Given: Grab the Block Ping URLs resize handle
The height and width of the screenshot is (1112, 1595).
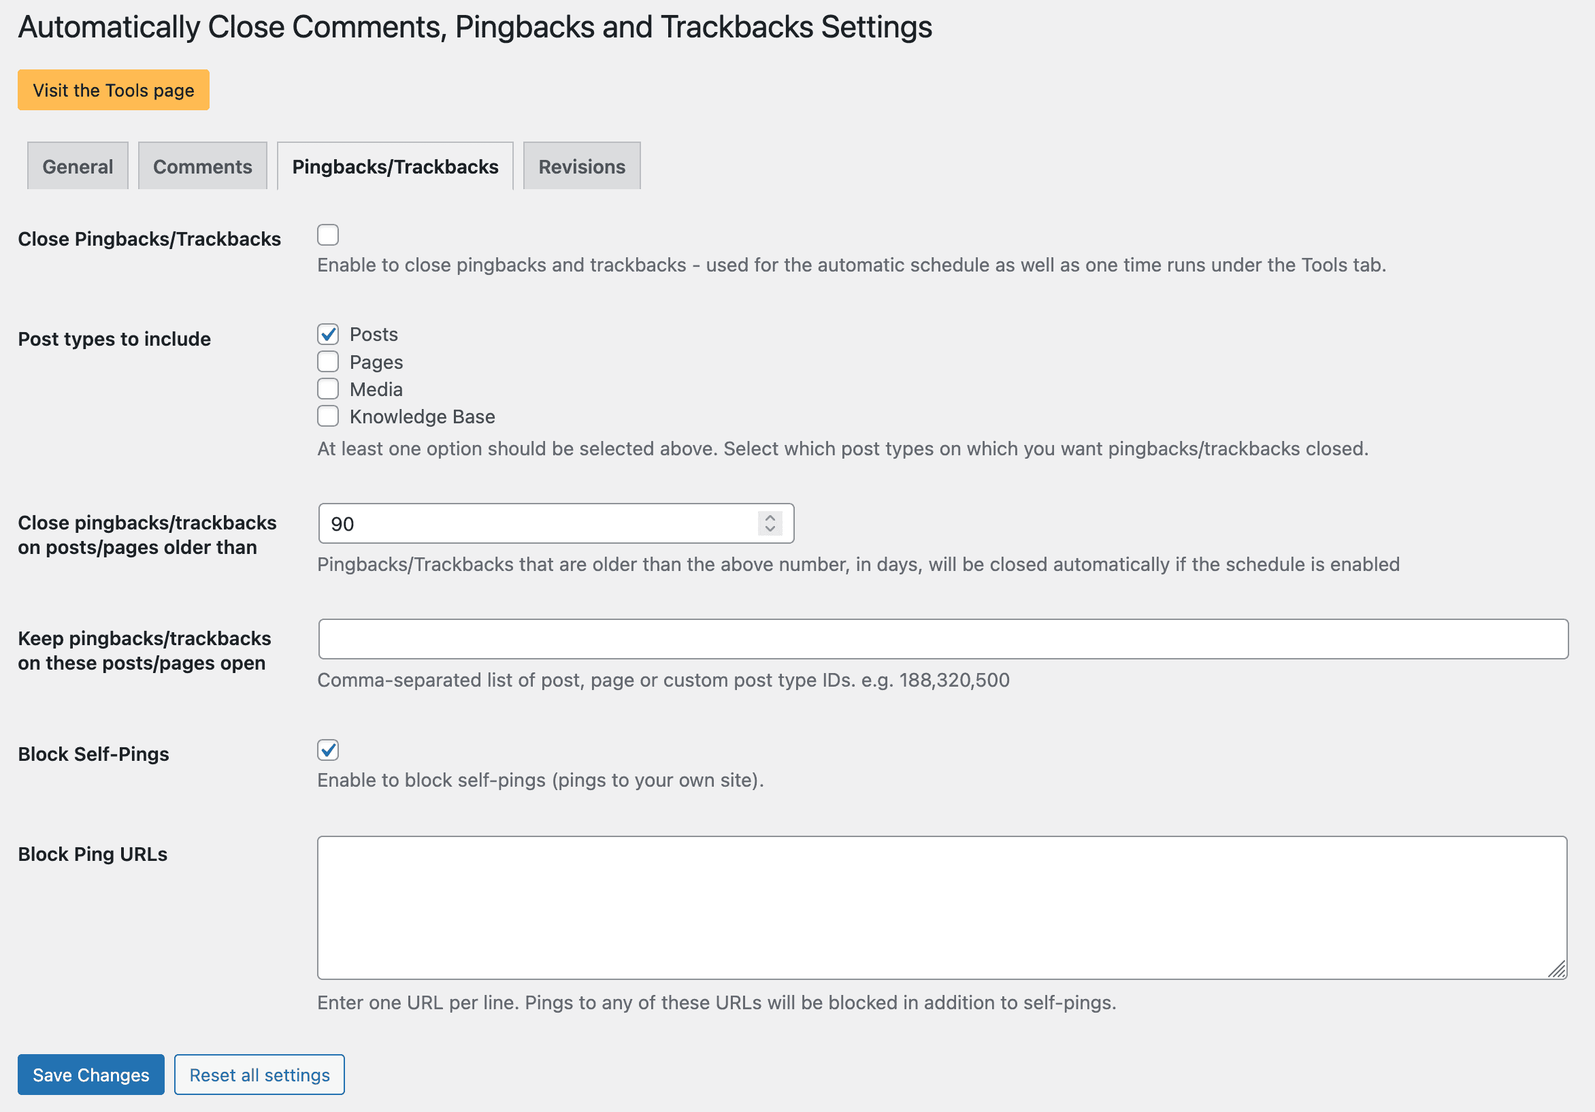Looking at the screenshot, I should tap(1557, 969).
